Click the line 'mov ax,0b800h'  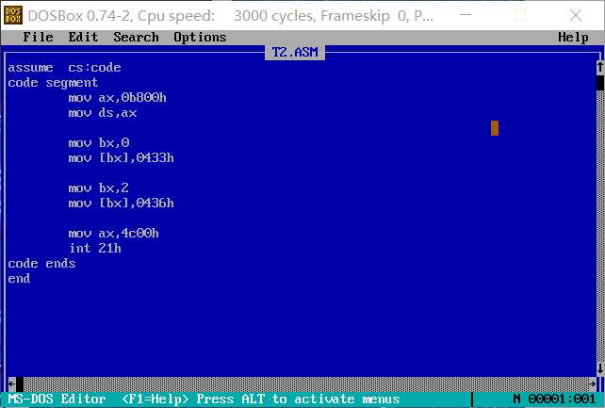pos(117,98)
